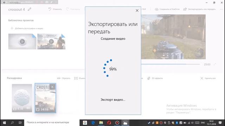Open the taskbar clock and calendar
The image size is (225, 126).
[211, 122]
